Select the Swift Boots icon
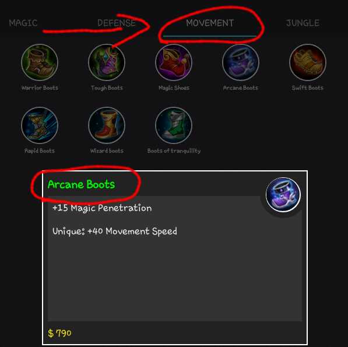The width and height of the screenshot is (348, 347). [x=308, y=62]
